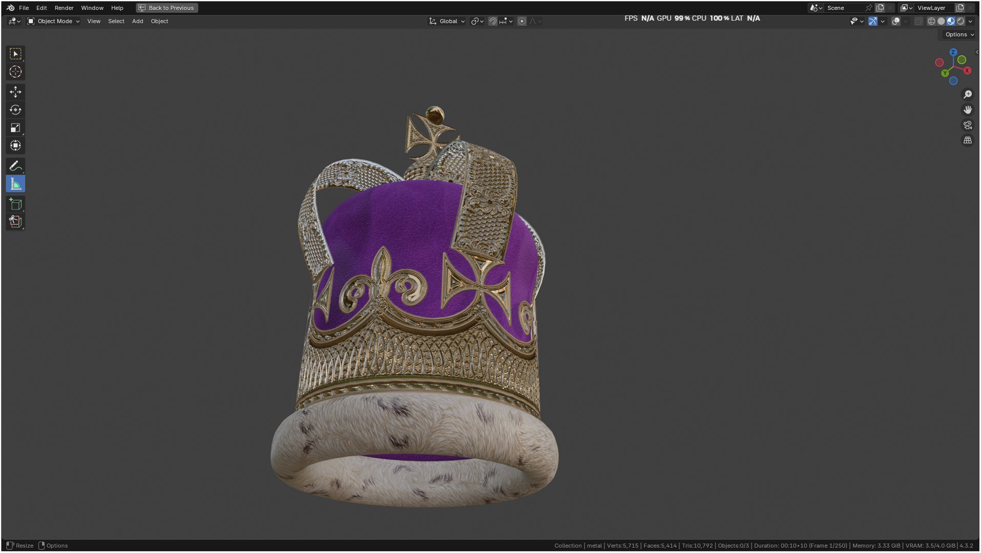The height and width of the screenshot is (553, 981).
Task: Pin the Scene to workspace
Action: click(869, 8)
